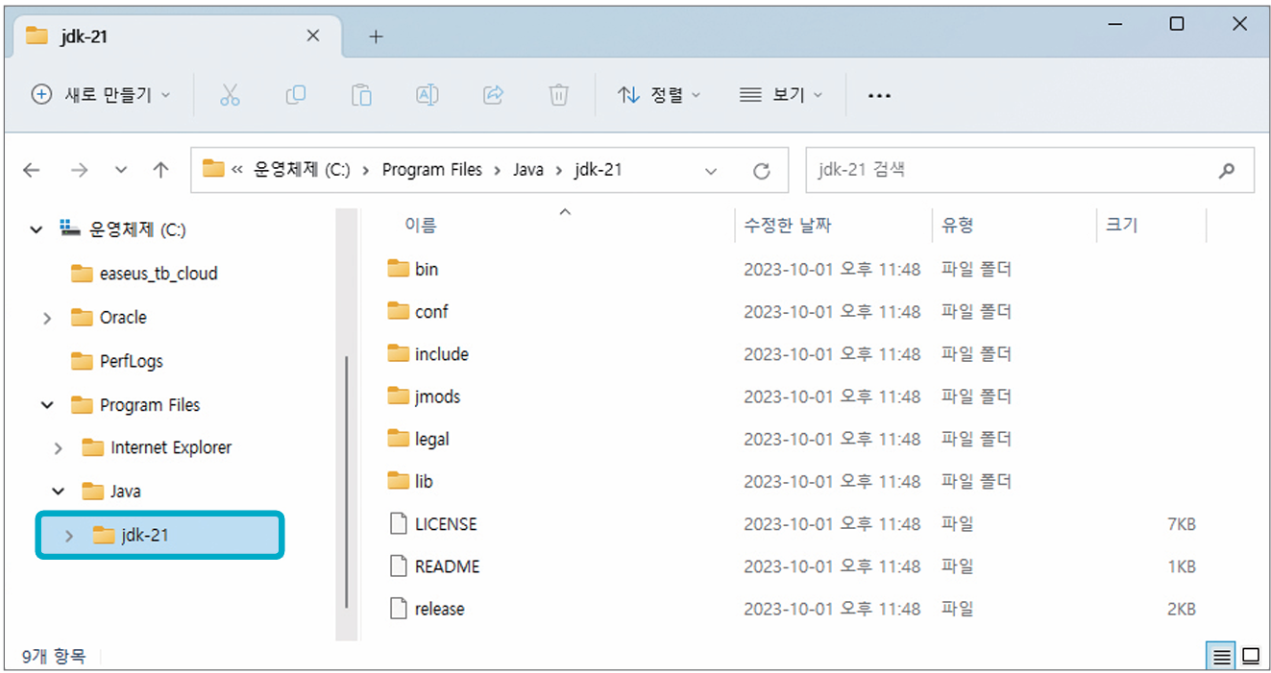The height and width of the screenshot is (673, 1271).
Task: Open Java in the address breadcrumb
Action: tap(528, 169)
